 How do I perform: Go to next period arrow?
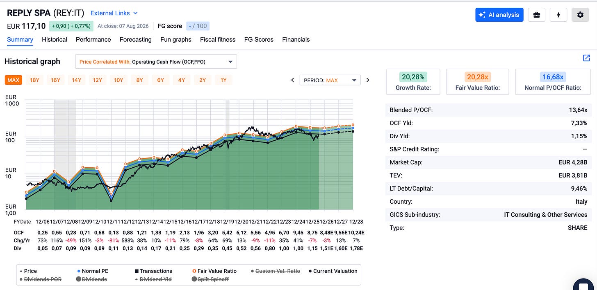368,80
